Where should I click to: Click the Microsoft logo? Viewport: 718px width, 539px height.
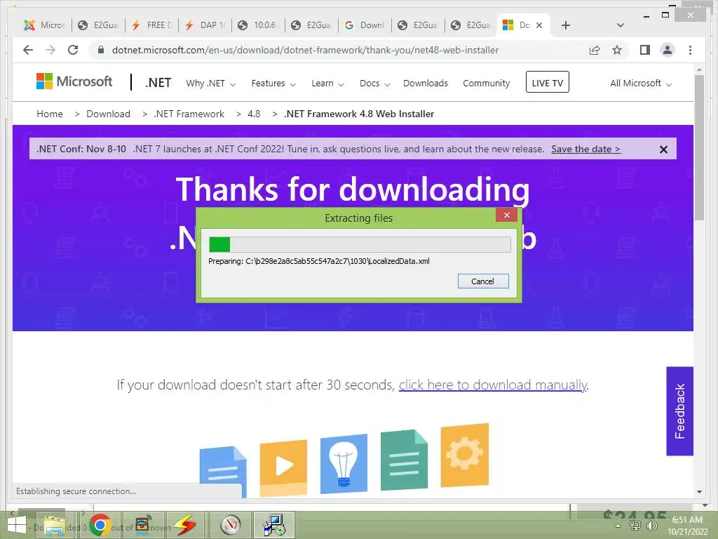[74, 81]
